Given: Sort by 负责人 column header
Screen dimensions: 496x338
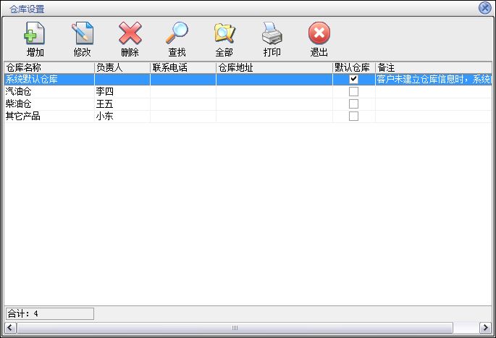Looking at the screenshot, I should pyautogui.click(x=122, y=67).
